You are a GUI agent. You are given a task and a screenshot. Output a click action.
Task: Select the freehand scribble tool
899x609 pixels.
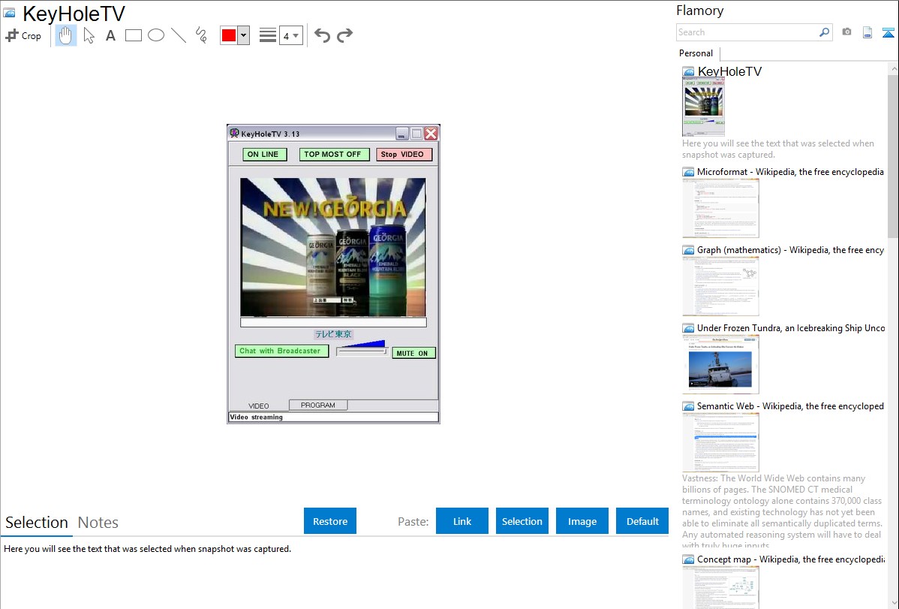(x=201, y=35)
